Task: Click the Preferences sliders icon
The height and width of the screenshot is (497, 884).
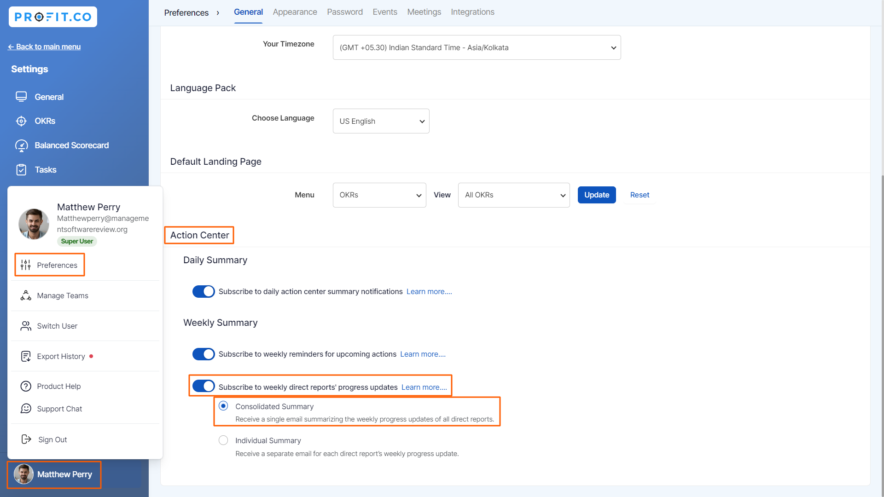Action: (25, 265)
